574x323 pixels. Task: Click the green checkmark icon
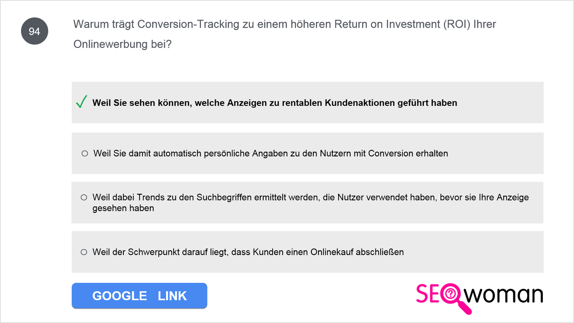pyautogui.click(x=81, y=102)
